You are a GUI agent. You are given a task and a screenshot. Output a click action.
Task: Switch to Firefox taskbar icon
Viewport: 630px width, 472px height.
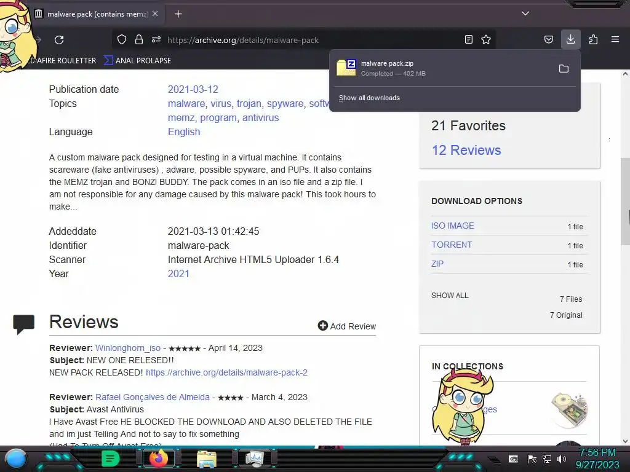pyautogui.click(x=158, y=458)
